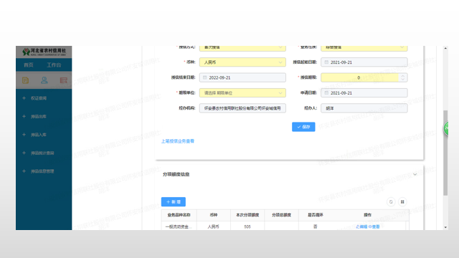Screen dimensions: 459x258
Task: Click calendar icon in 2022-09-21 end date field
Action: pos(205,77)
